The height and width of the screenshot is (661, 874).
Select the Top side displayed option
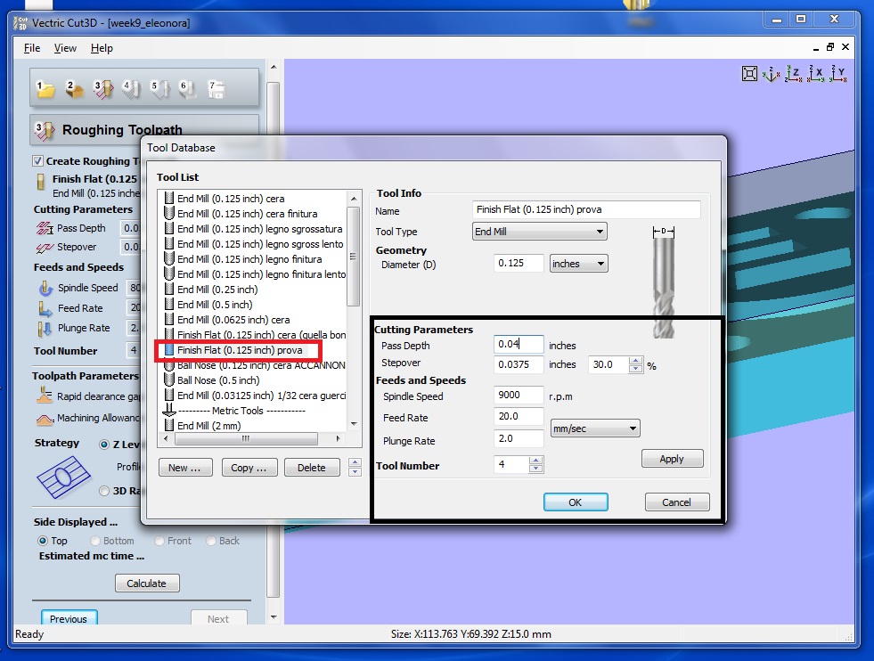click(43, 541)
